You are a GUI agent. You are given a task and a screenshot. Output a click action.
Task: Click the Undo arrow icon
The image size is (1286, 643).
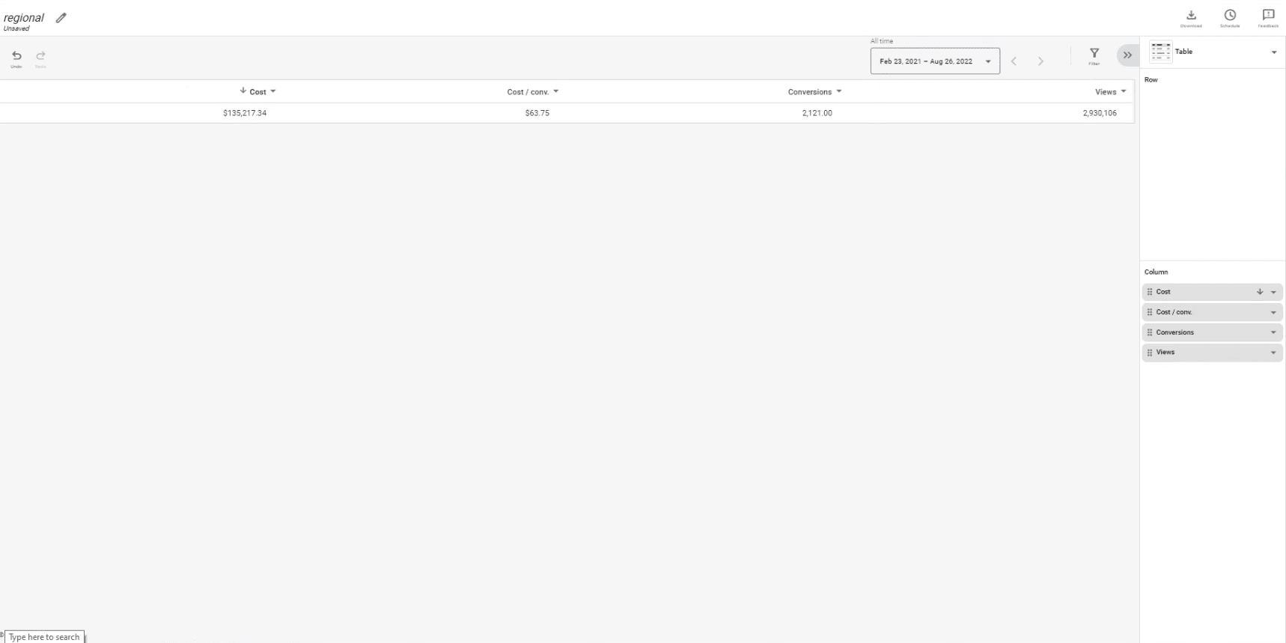point(16,56)
